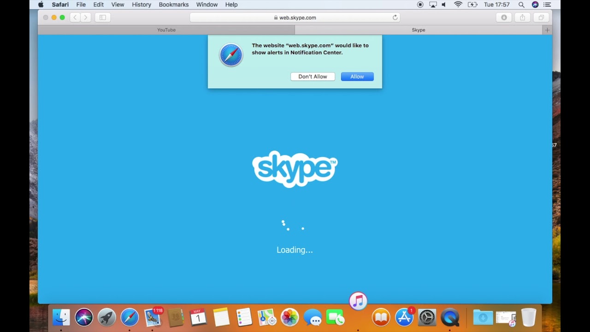This screenshot has width=590, height=332.
Task: Open Siri from the menu bar
Action: (x=535, y=5)
